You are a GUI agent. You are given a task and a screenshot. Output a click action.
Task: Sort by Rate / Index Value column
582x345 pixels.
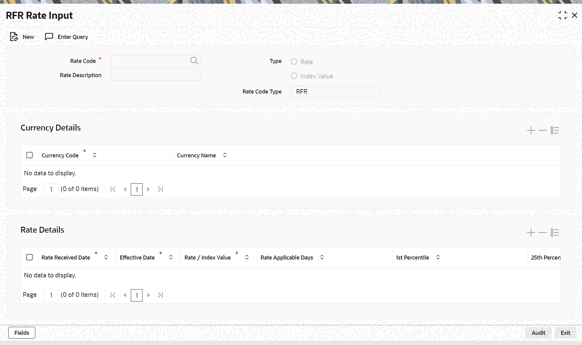(247, 257)
